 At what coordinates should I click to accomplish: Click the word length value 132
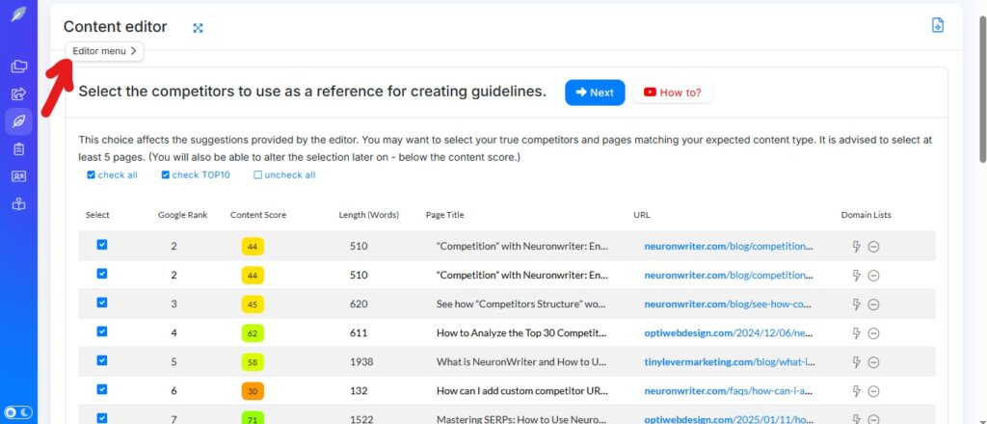click(359, 391)
